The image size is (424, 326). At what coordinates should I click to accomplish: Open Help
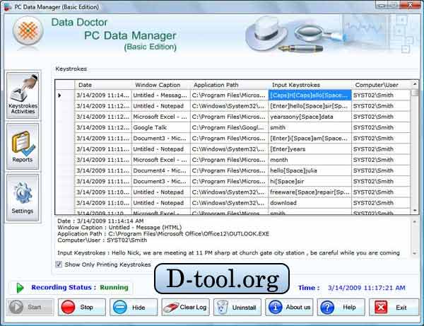coord(341,308)
